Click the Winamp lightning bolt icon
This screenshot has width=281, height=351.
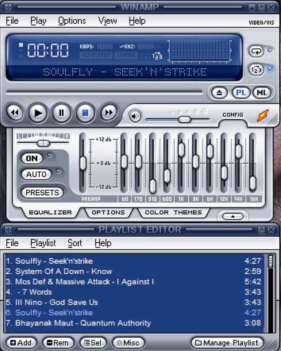[263, 116]
